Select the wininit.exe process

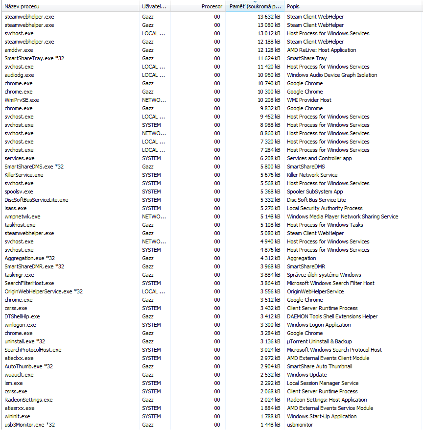[212, 416]
